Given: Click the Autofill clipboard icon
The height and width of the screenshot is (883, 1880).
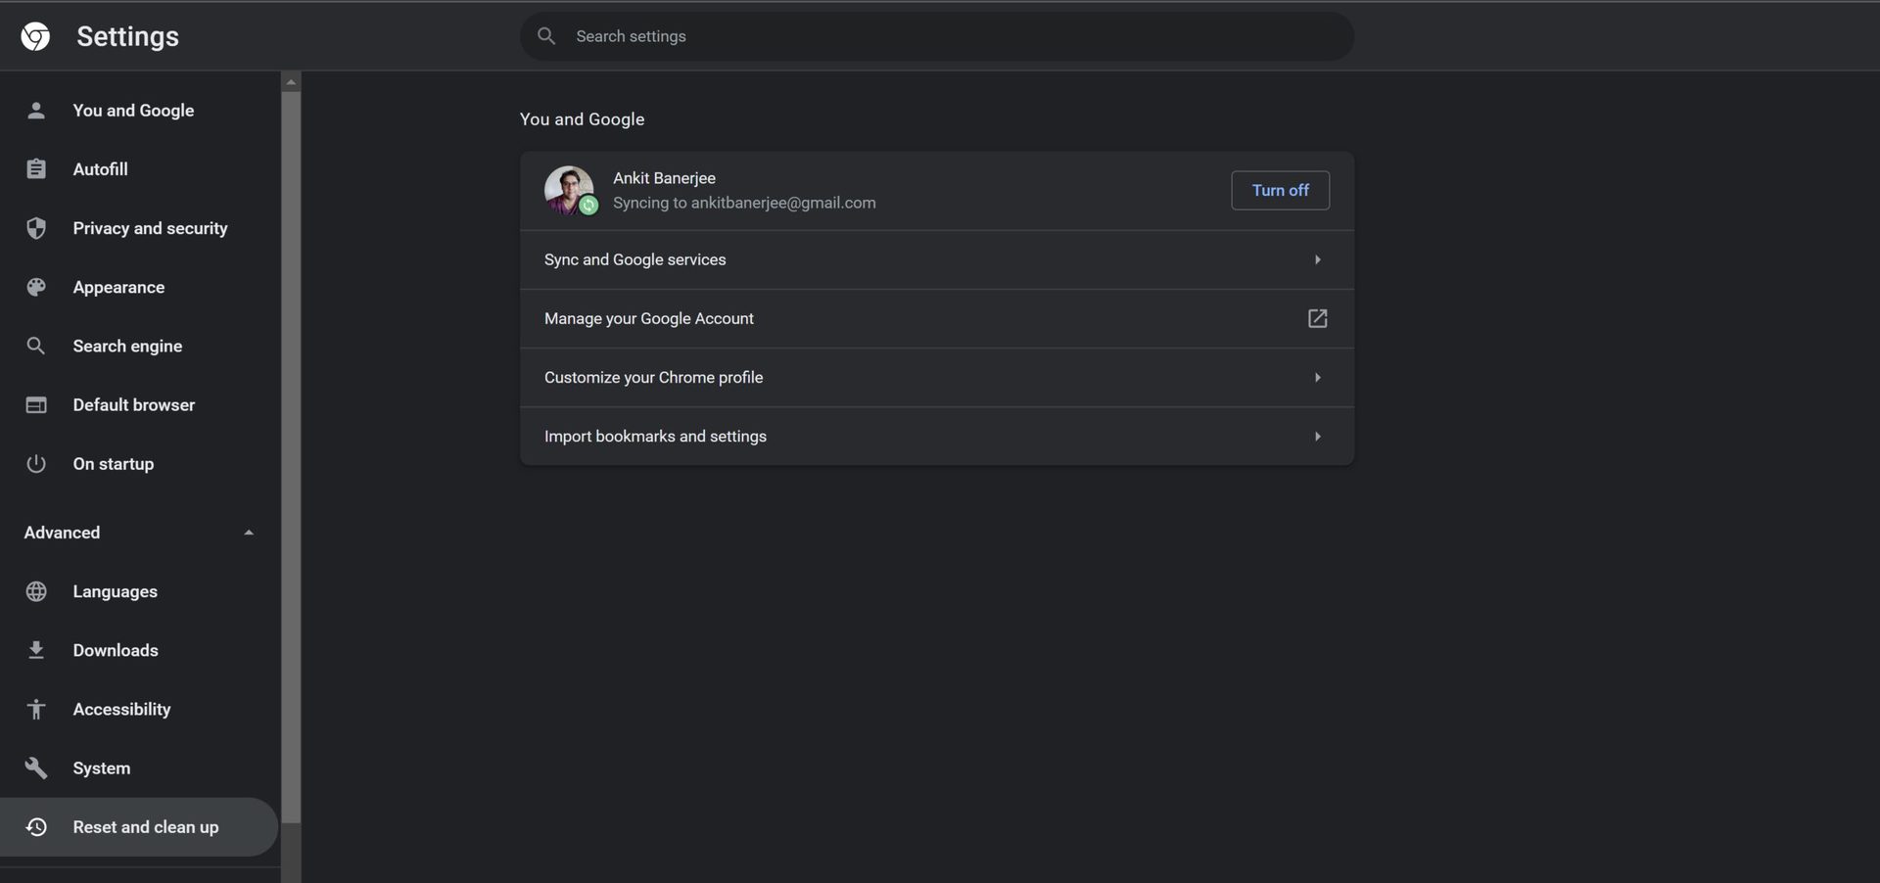Looking at the screenshot, I should pyautogui.click(x=36, y=169).
